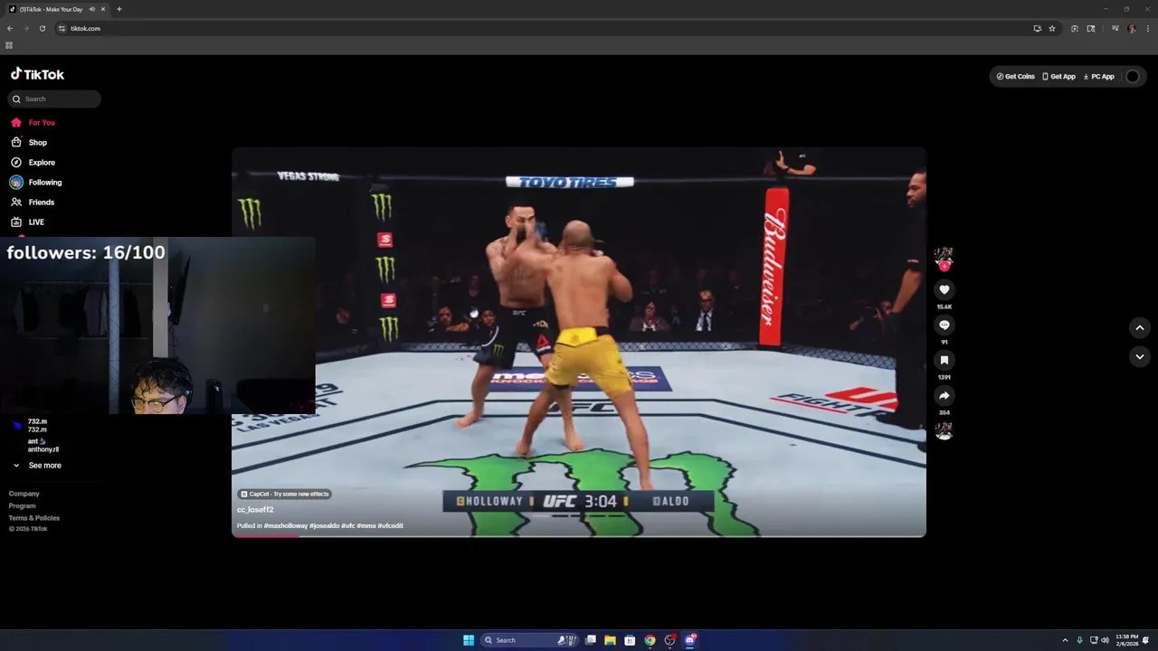This screenshot has height=651, width=1158.
Task: Click the #josealdo hashtag
Action: (324, 525)
